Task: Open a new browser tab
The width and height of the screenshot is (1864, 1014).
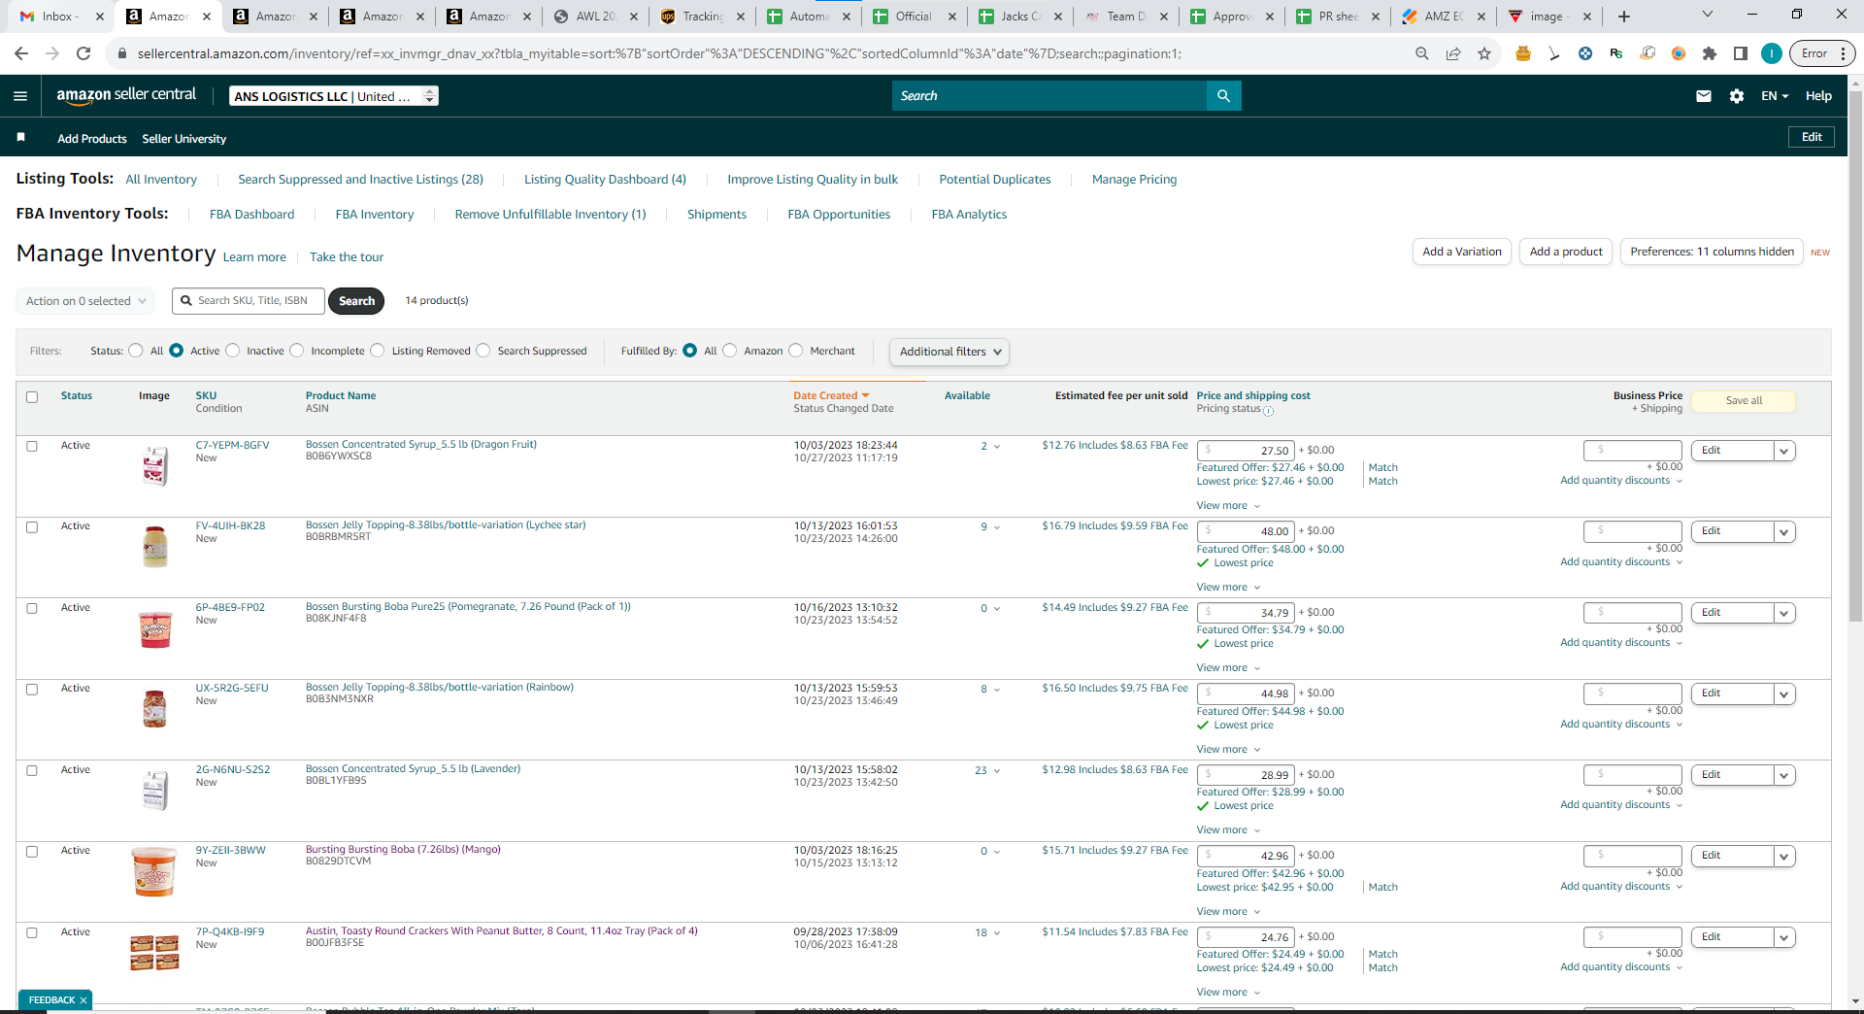Action: click(1624, 17)
